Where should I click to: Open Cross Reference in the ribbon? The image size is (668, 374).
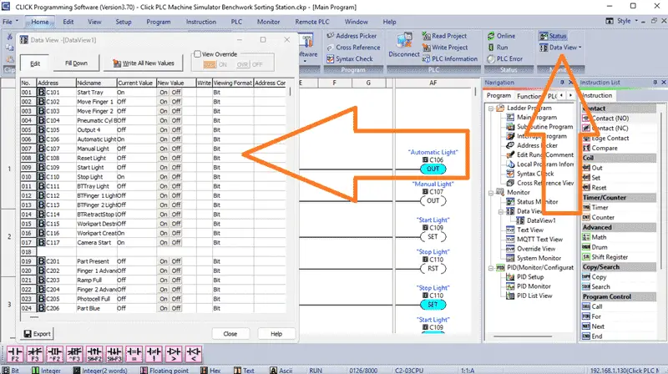tap(353, 48)
